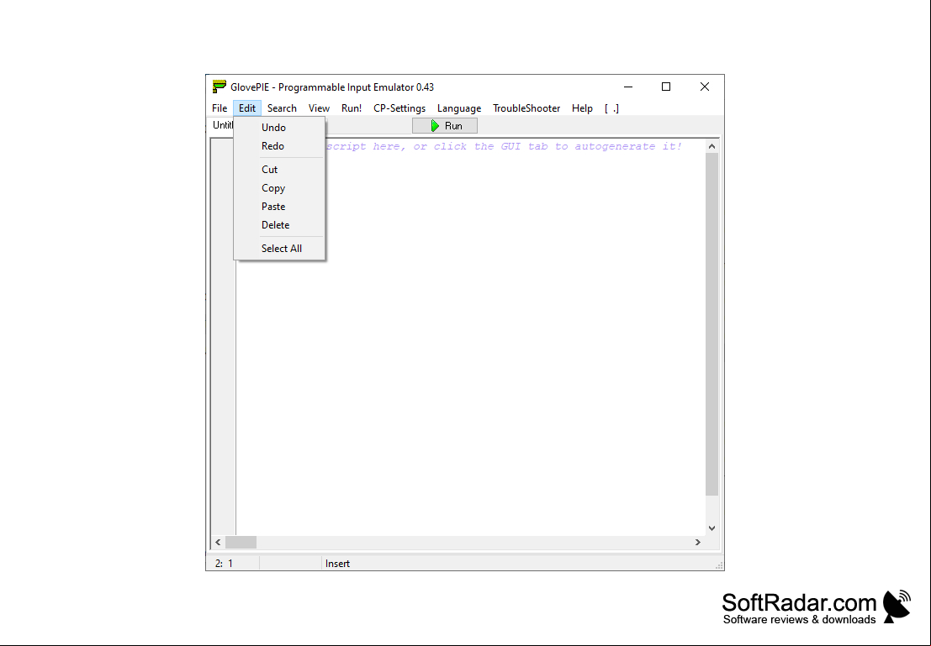Screen dimensions: 931x646
Task: Switch to the Untitled script tab
Action: [x=223, y=125]
